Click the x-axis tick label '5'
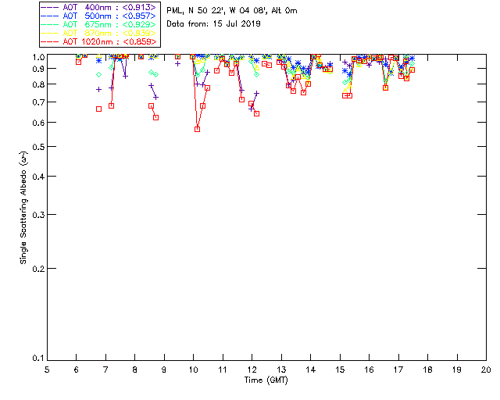This screenshot has width=500, height=400. [47, 370]
